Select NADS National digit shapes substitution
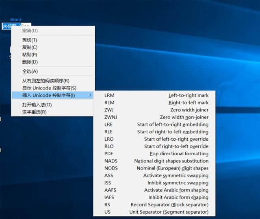This screenshot has height=219, width=260. [154, 161]
